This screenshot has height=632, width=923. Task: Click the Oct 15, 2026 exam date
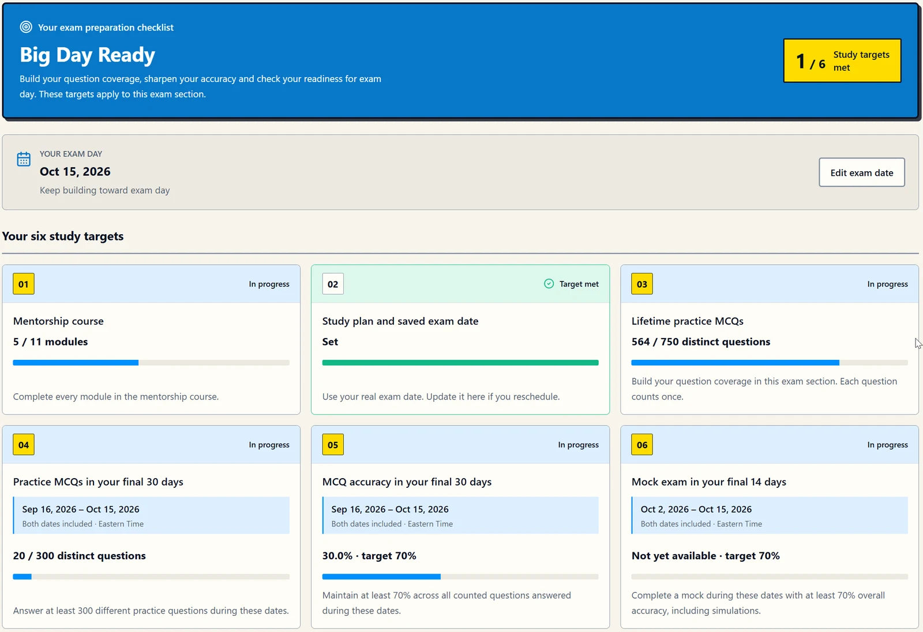tap(75, 172)
